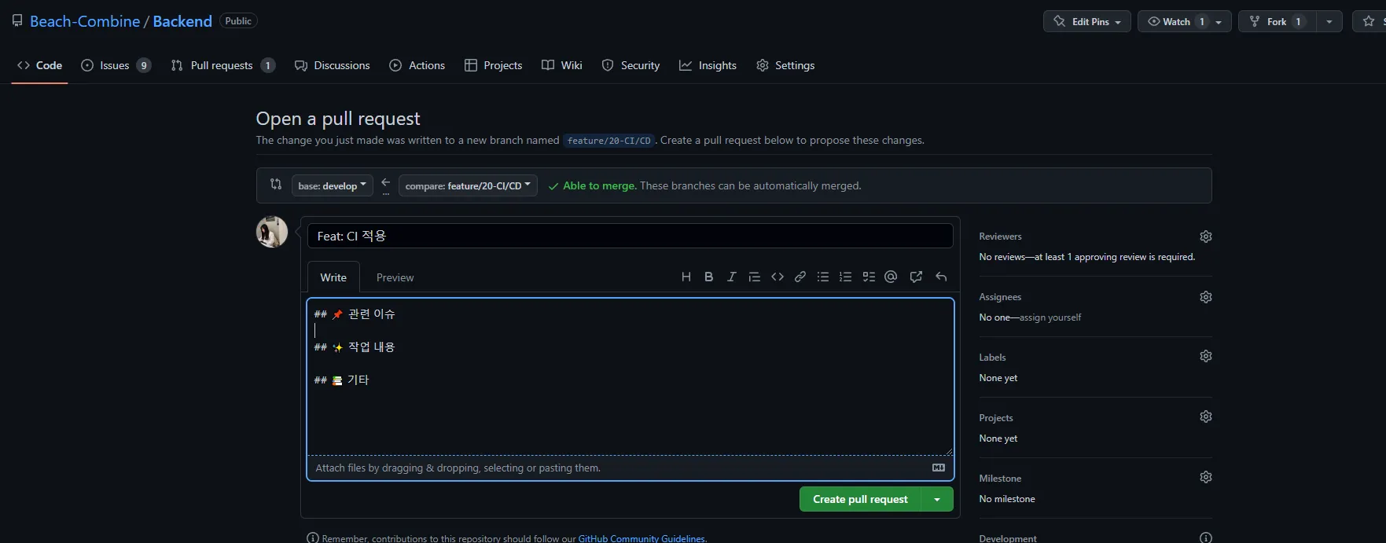
Task: Click the user avatar beside the title
Action: click(x=272, y=232)
